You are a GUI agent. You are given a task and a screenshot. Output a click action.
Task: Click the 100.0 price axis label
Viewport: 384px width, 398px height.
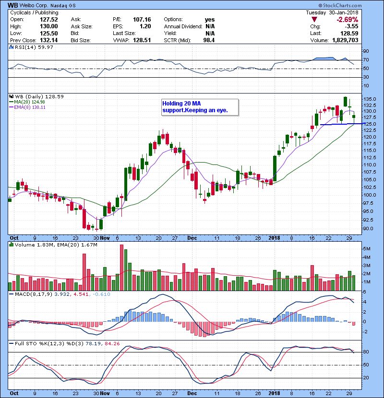(369, 195)
